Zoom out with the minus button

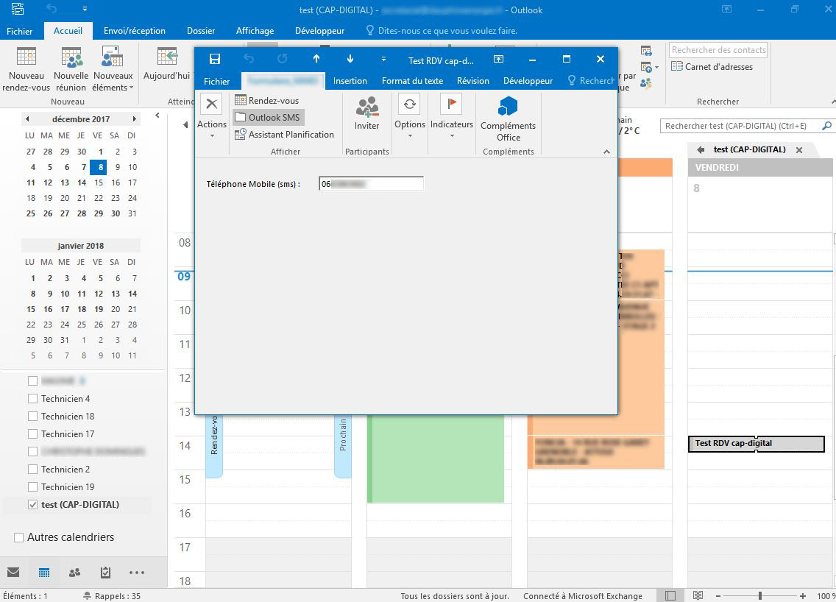click(718, 595)
